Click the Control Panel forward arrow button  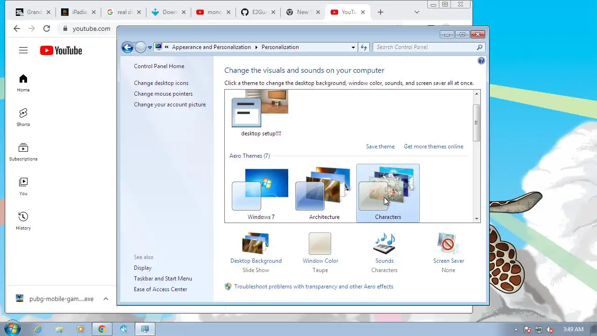(140, 47)
